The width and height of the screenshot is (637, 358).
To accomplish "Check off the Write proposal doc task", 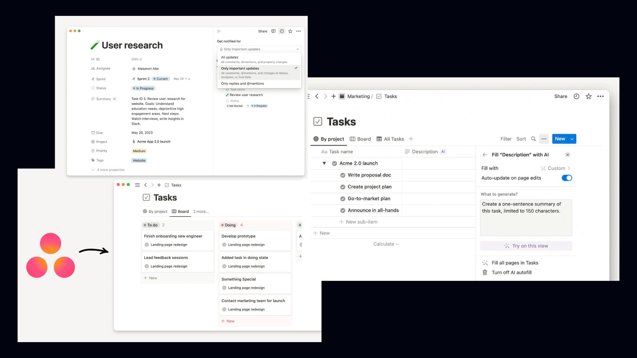I will (343, 175).
